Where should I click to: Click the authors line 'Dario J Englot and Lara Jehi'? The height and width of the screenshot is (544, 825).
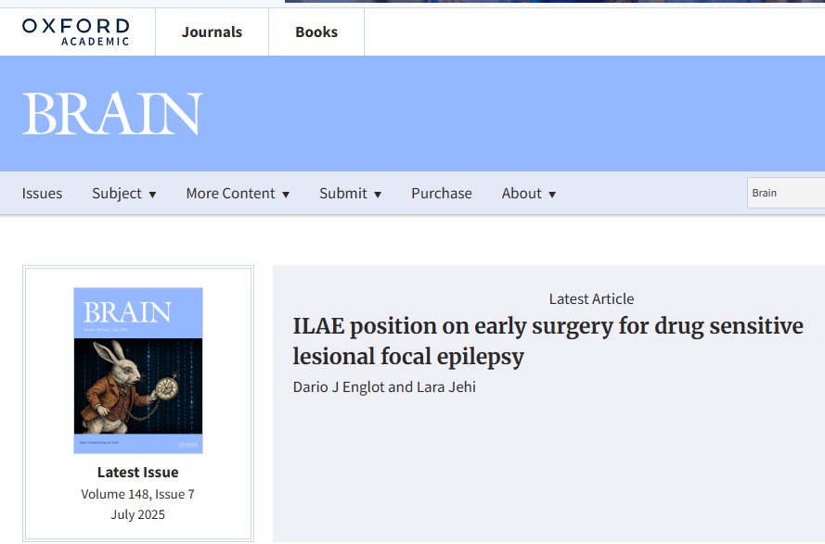point(384,386)
